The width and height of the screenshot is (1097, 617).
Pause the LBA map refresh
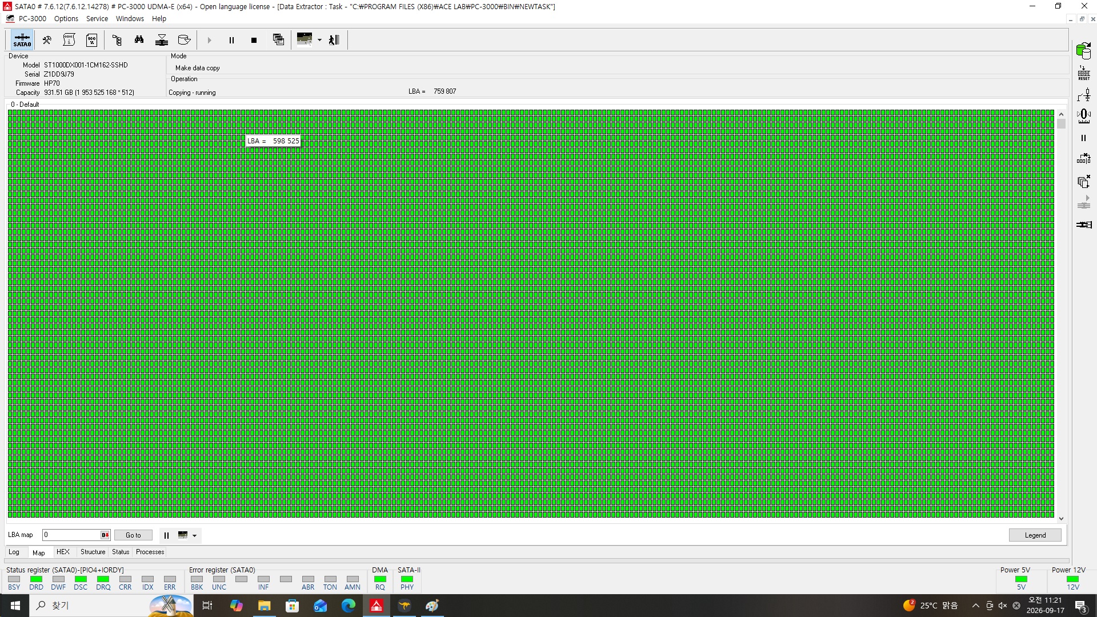pos(166,535)
